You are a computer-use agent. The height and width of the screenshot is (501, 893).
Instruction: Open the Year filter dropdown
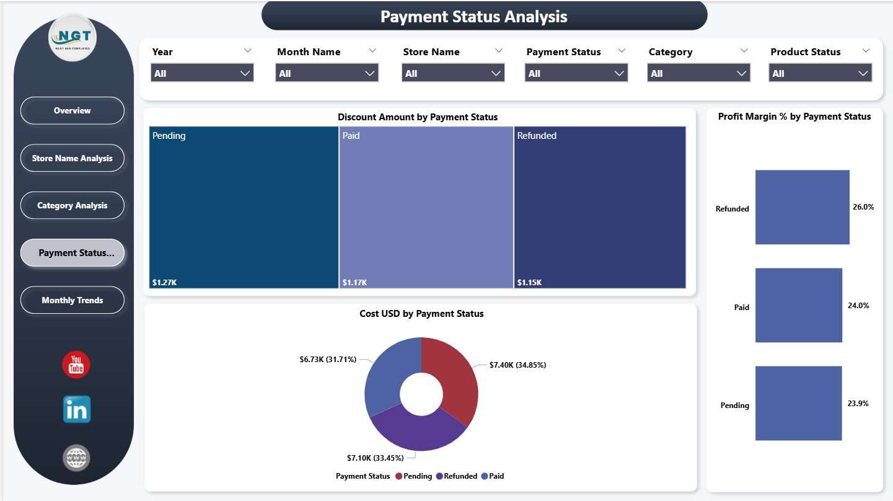[202, 73]
